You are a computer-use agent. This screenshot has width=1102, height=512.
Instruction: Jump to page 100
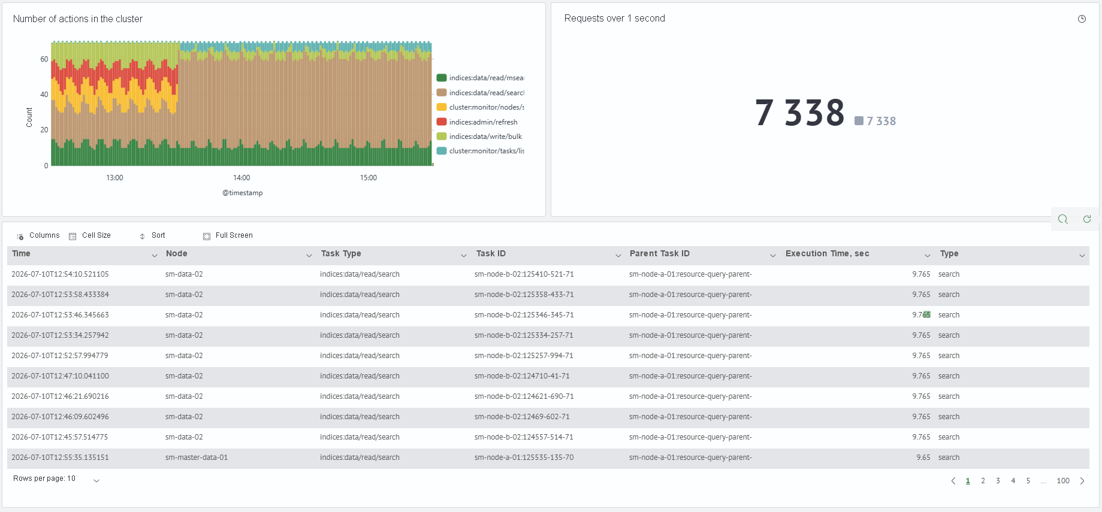tap(1063, 481)
